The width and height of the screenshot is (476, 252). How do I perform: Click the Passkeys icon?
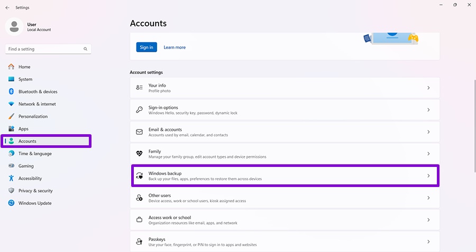(x=139, y=241)
